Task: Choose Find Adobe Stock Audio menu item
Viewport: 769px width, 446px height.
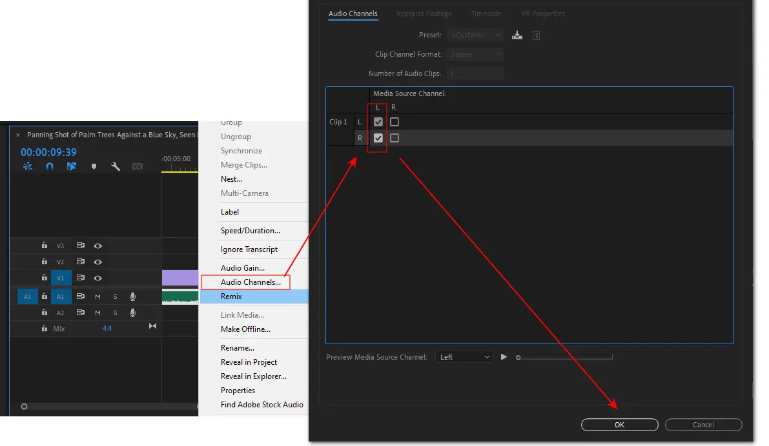Action: pyautogui.click(x=262, y=405)
